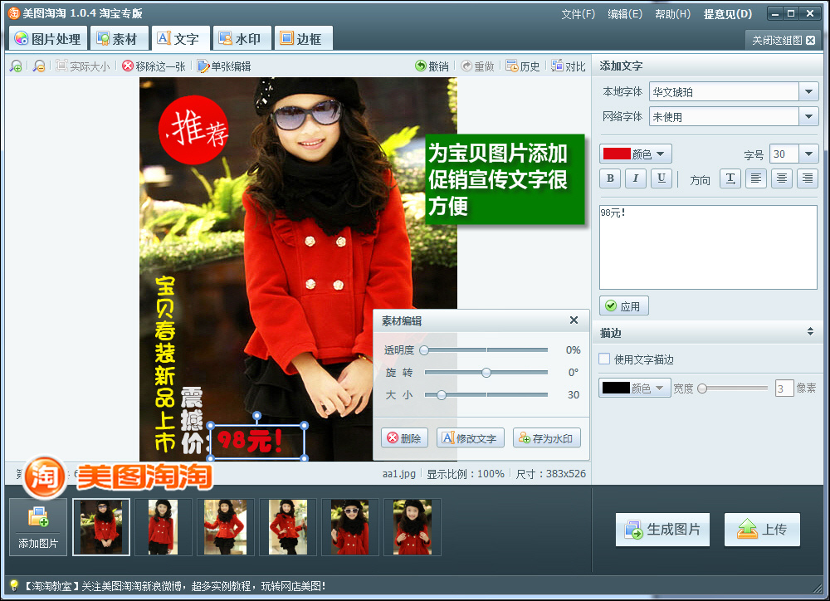Click the 淘淘教室 tip in status bar
830x601 pixels.
click(174, 586)
